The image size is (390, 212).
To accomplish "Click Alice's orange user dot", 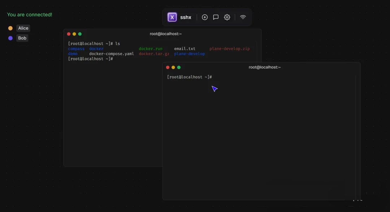I will tap(10, 28).
